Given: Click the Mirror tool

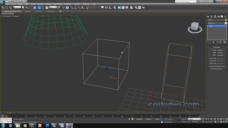Looking at the screenshot, I should (106, 7).
